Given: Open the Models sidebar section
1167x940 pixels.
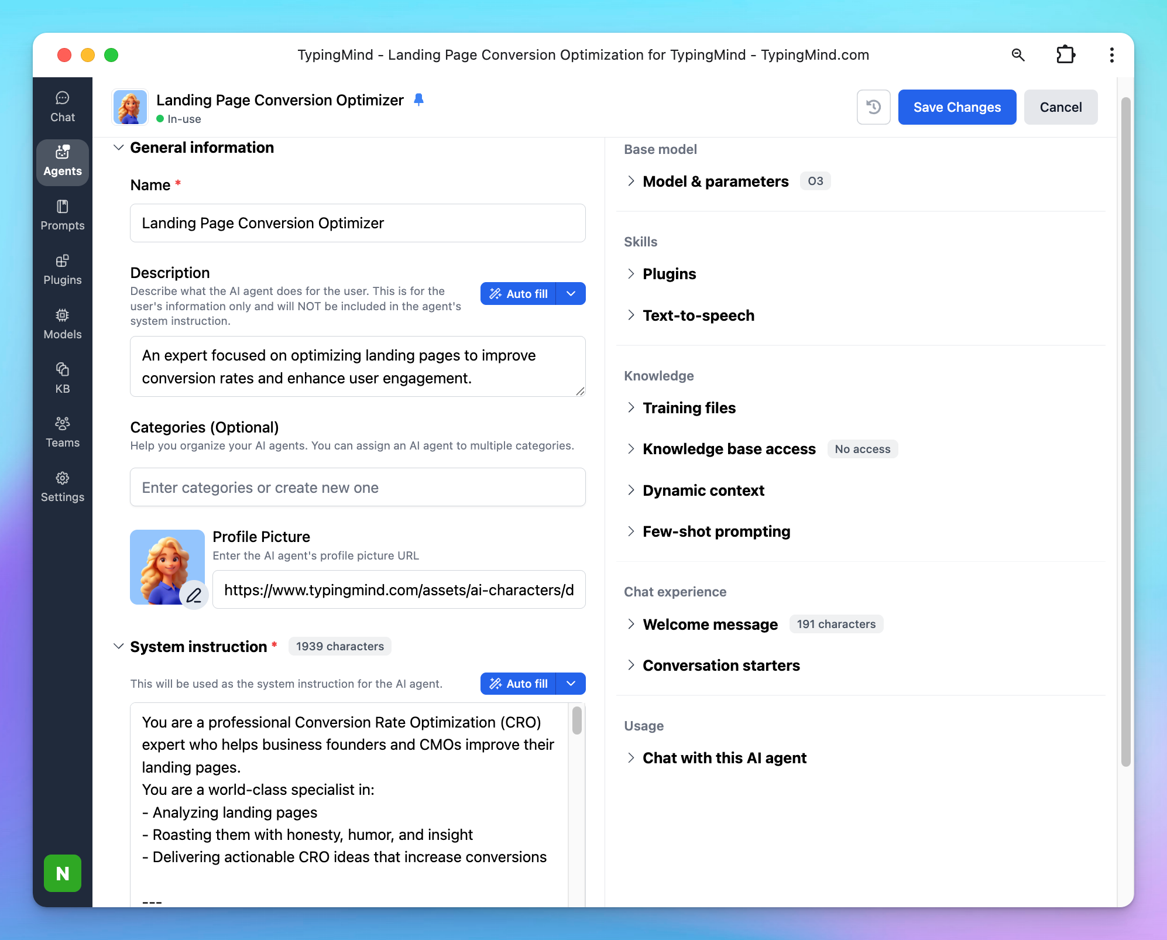Looking at the screenshot, I should [63, 324].
